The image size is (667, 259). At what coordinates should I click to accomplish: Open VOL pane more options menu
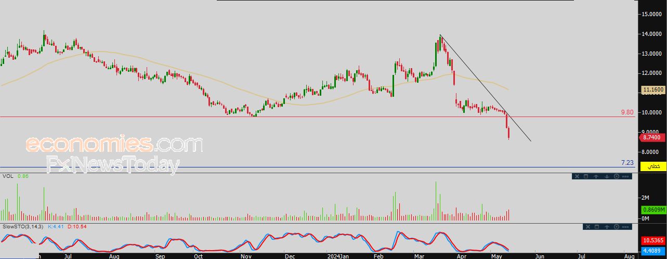(x=625, y=176)
